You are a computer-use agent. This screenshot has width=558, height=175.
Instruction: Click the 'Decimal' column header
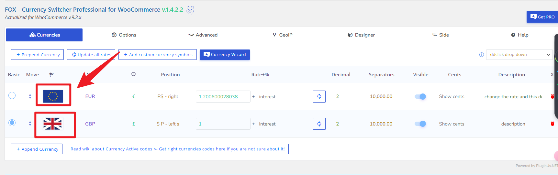point(341,75)
